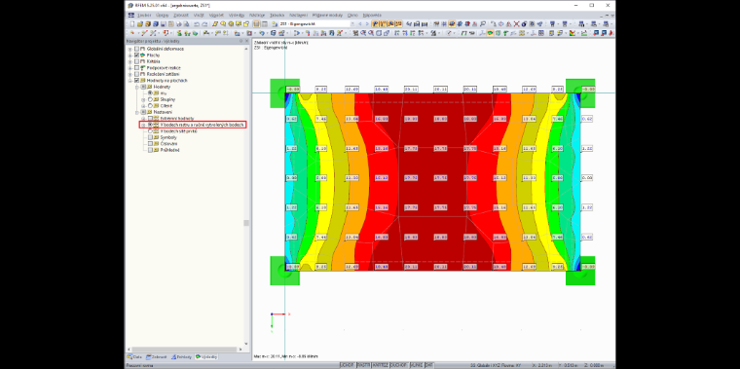
Task: Click the new node tool icon
Action: [x=132, y=33]
